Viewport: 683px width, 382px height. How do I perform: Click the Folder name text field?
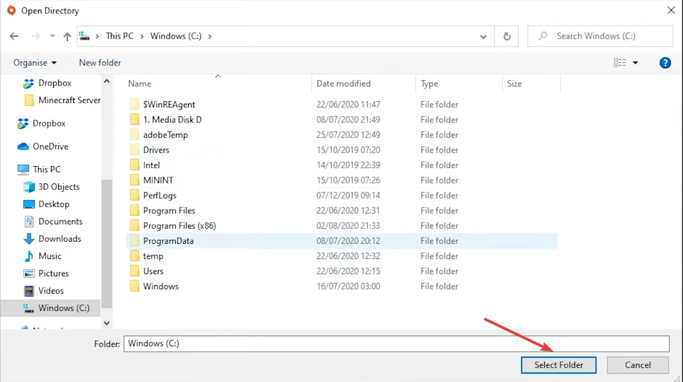tap(396, 343)
